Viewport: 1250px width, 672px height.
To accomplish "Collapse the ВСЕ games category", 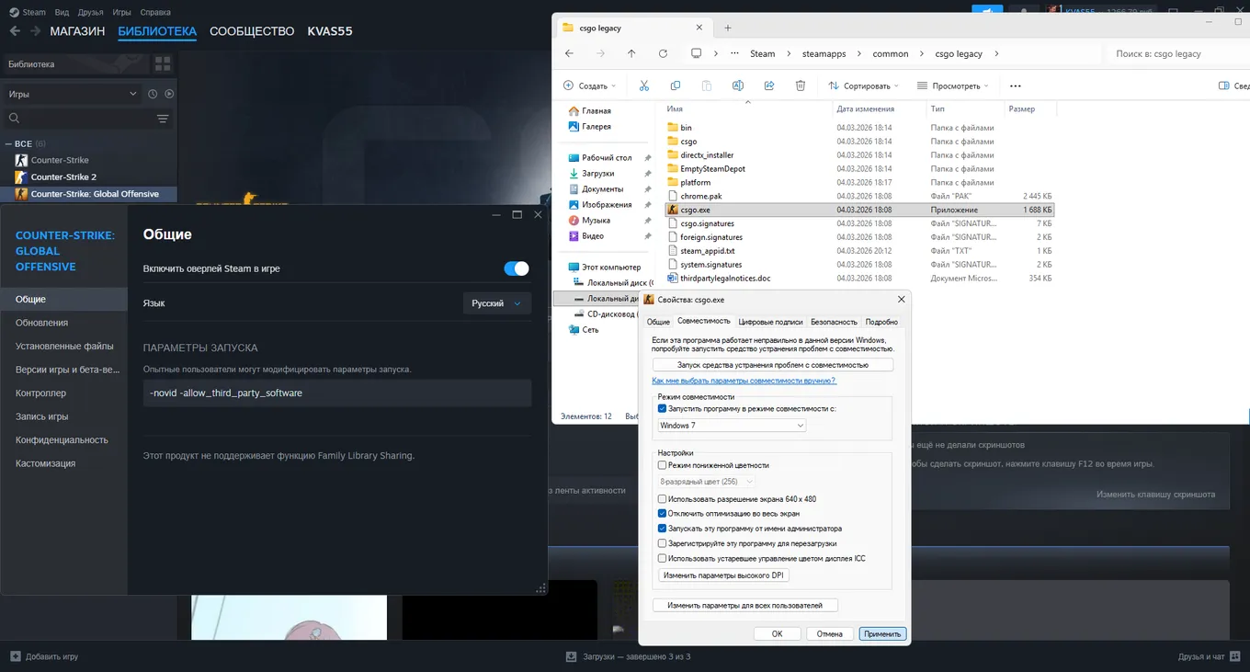I will (x=9, y=144).
